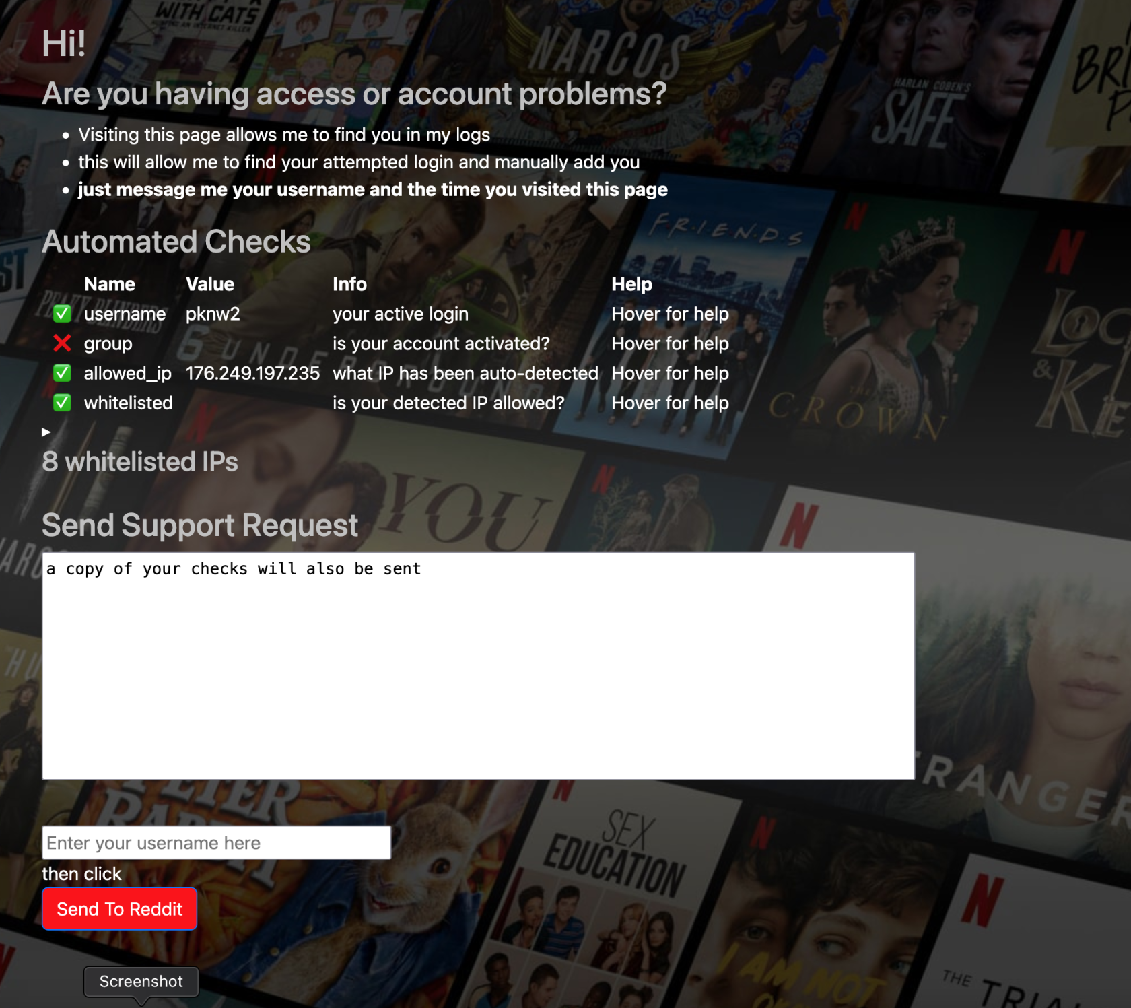1131x1008 pixels.
Task: Click the 'Automated Checks' heading
Action: 176,242
